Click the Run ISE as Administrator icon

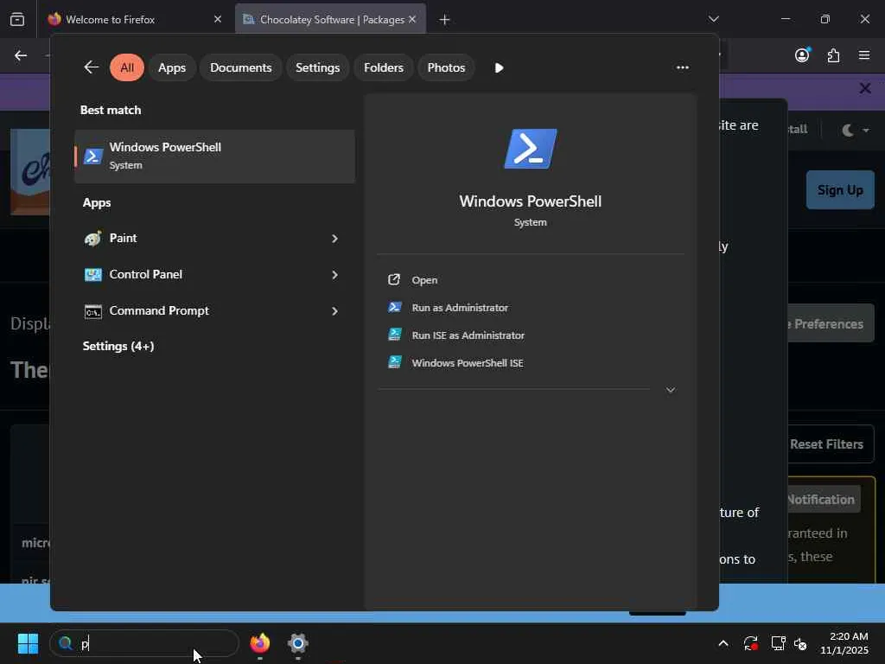click(x=394, y=335)
